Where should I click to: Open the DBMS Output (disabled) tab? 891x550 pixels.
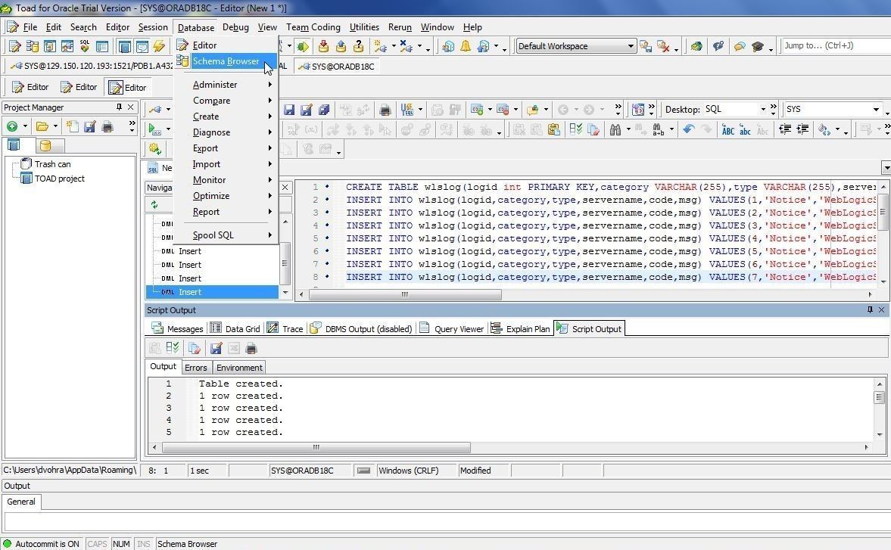pos(361,328)
